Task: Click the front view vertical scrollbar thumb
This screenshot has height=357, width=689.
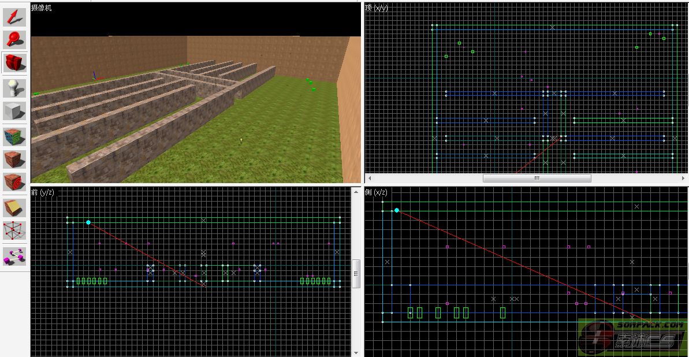Action: [356, 274]
